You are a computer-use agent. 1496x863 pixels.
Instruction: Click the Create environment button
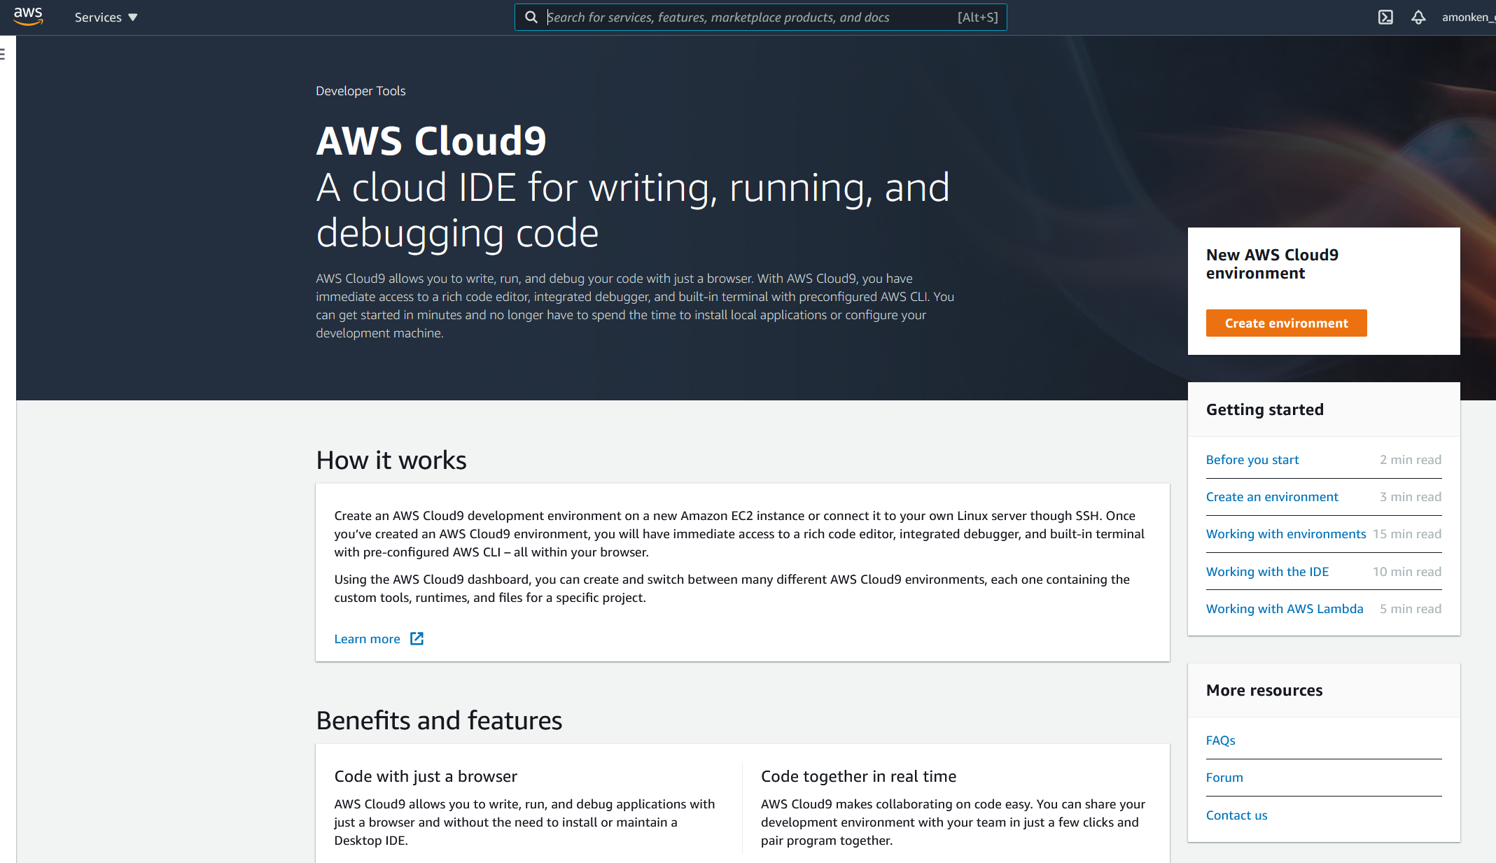click(x=1286, y=323)
